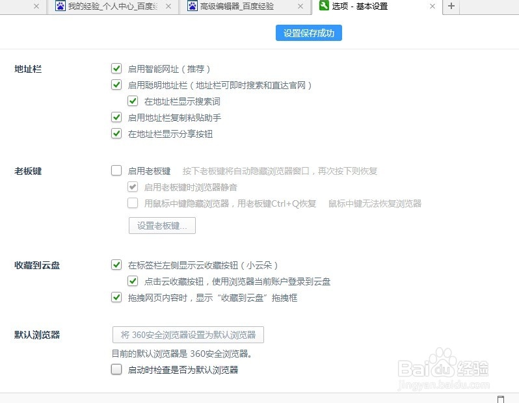Click the 默认浏览器 section heading

(36, 335)
